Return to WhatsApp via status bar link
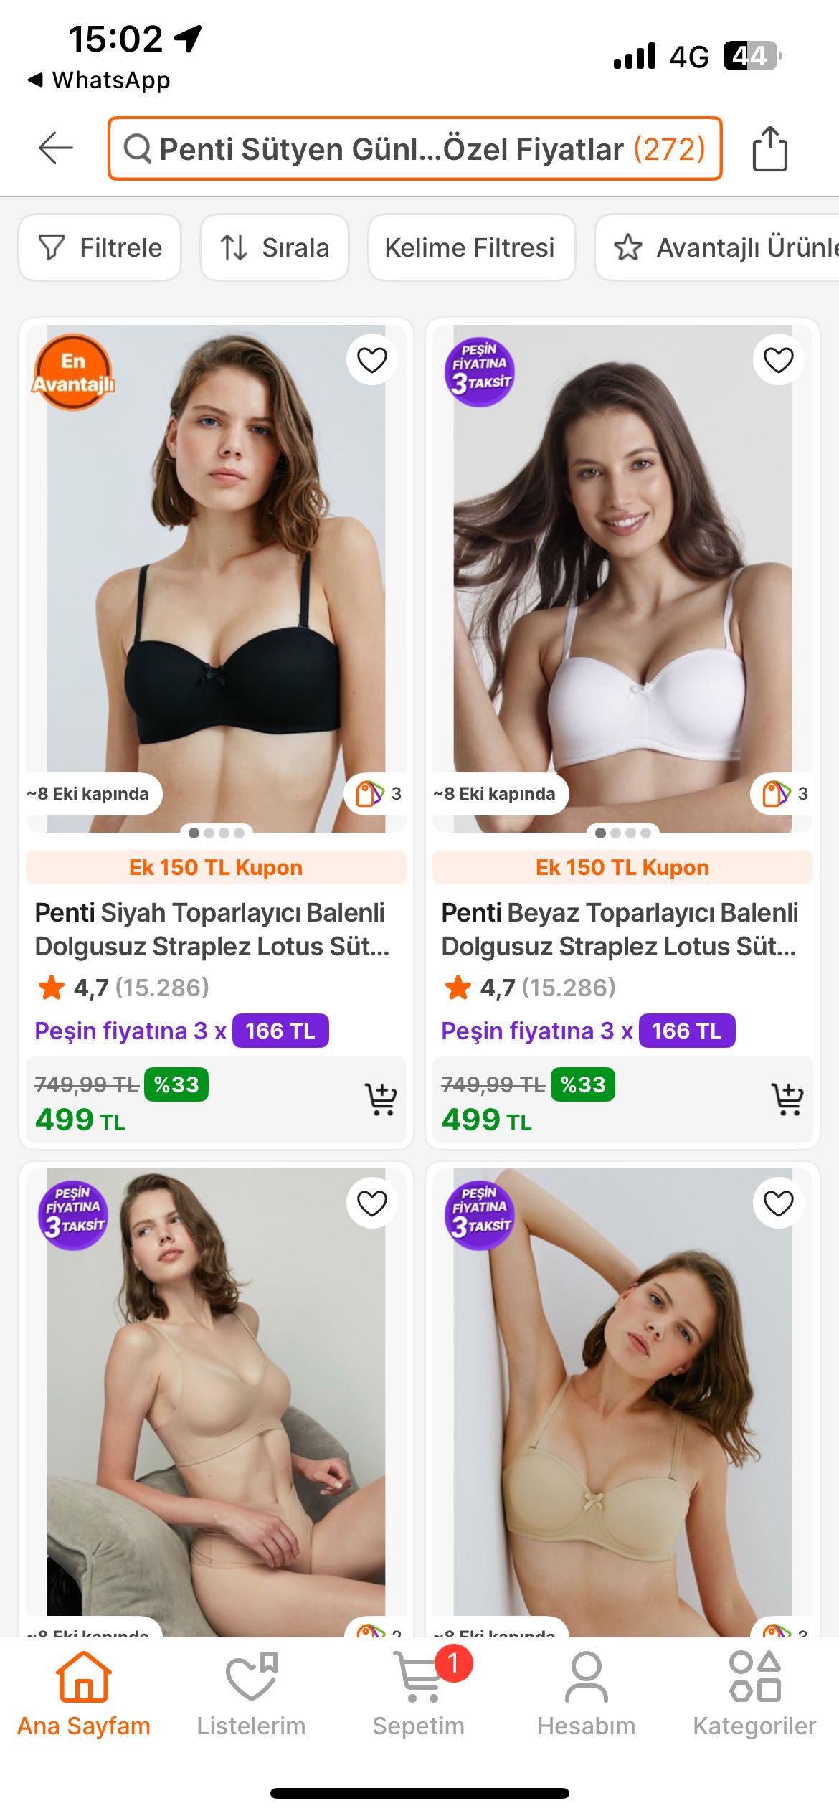Viewport: 839px width, 1816px height. pos(99,80)
